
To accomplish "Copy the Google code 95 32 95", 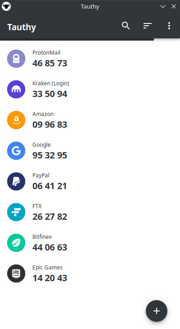I will (50, 155).
